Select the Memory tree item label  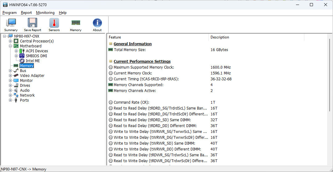(27, 66)
